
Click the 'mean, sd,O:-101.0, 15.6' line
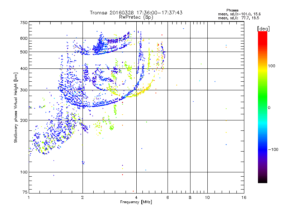pyautogui.click(x=239, y=14)
